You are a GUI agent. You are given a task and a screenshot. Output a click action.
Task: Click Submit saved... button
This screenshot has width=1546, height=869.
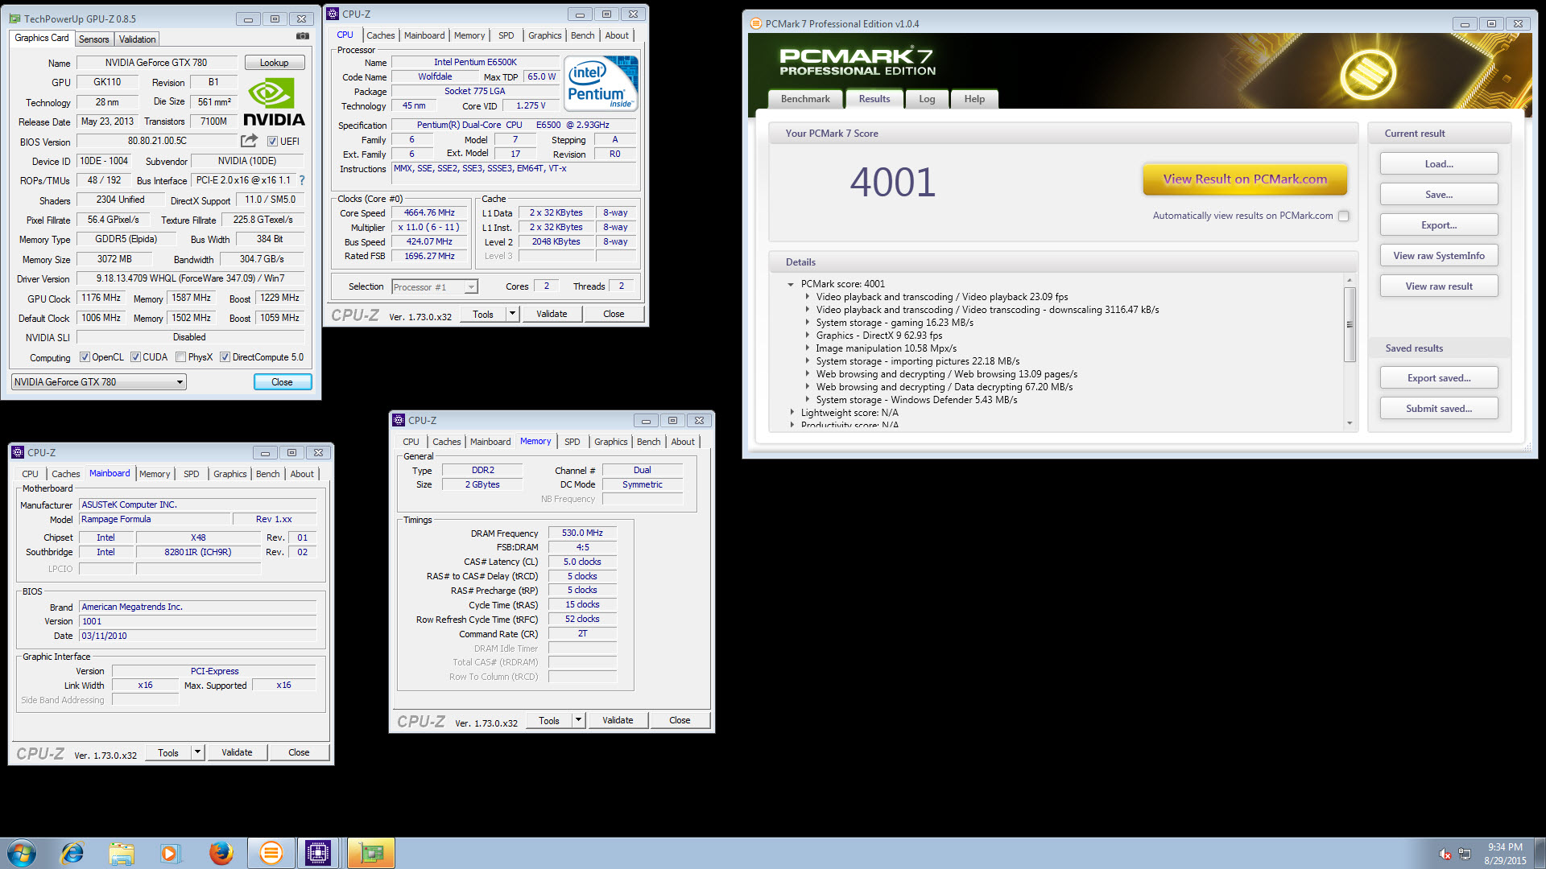click(1439, 409)
